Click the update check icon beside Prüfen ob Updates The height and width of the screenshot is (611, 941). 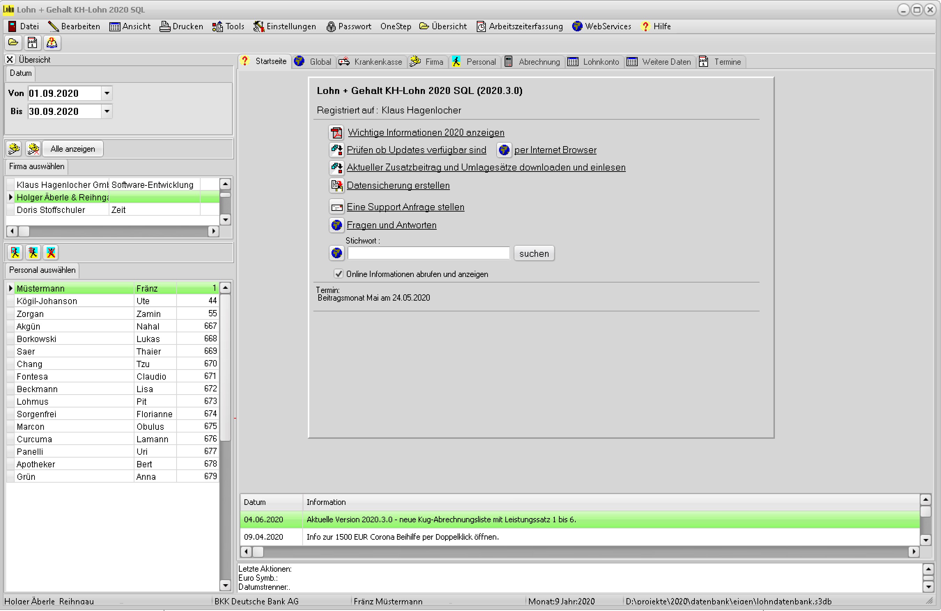tap(336, 150)
